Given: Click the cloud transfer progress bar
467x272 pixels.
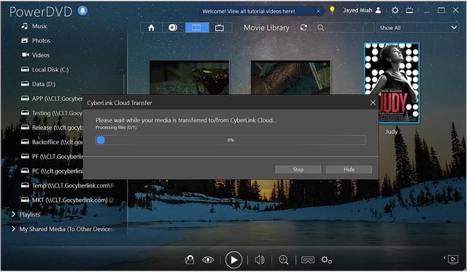Looking at the screenshot, I should pos(231,140).
